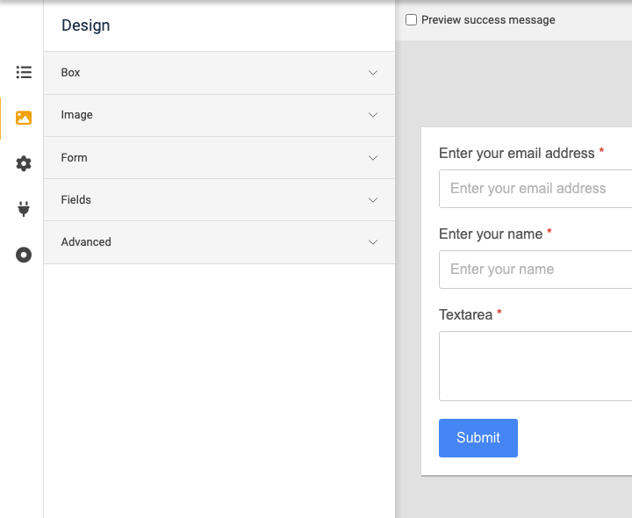Expand the Image section chevron

click(373, 115)
